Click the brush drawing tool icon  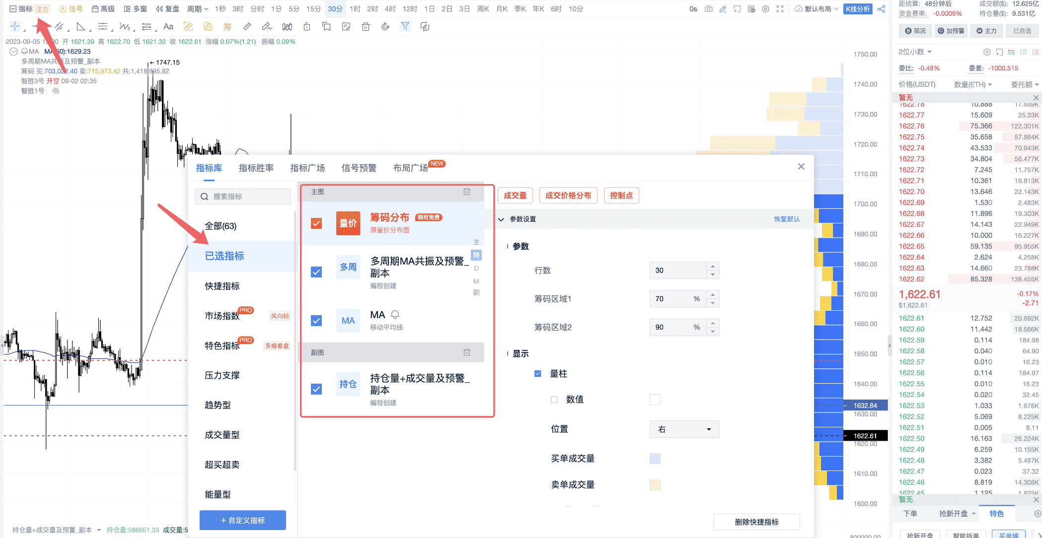(x=267, y=27)
